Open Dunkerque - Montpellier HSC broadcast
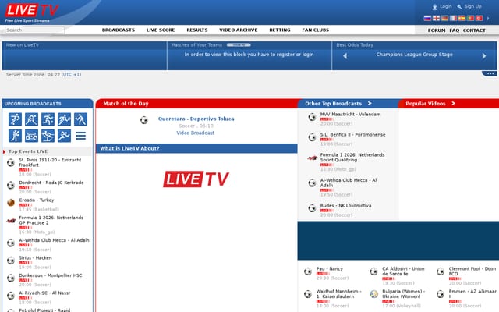 coord(50,275)
